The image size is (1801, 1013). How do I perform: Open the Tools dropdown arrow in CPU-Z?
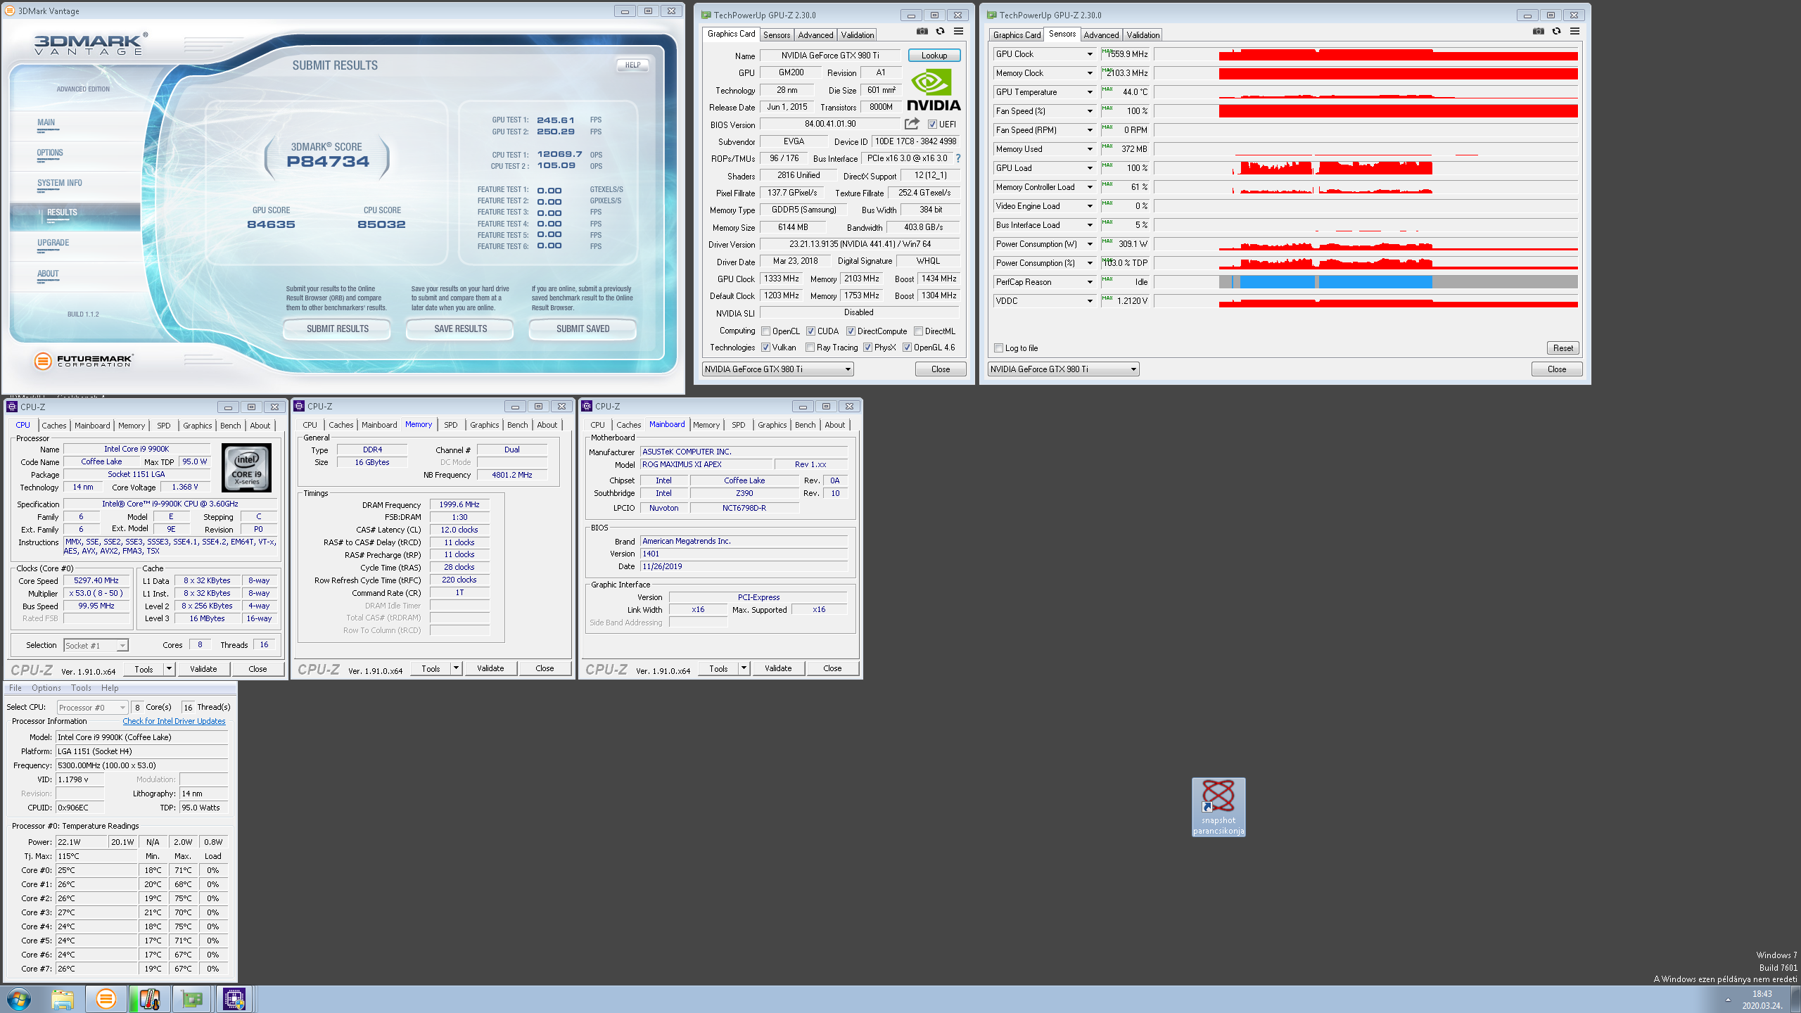[x=169, y=669]
